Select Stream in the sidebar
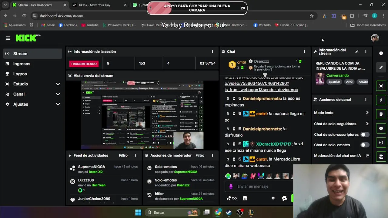The width and height of the screenshot is (388, 218). (x=32, y=54)
